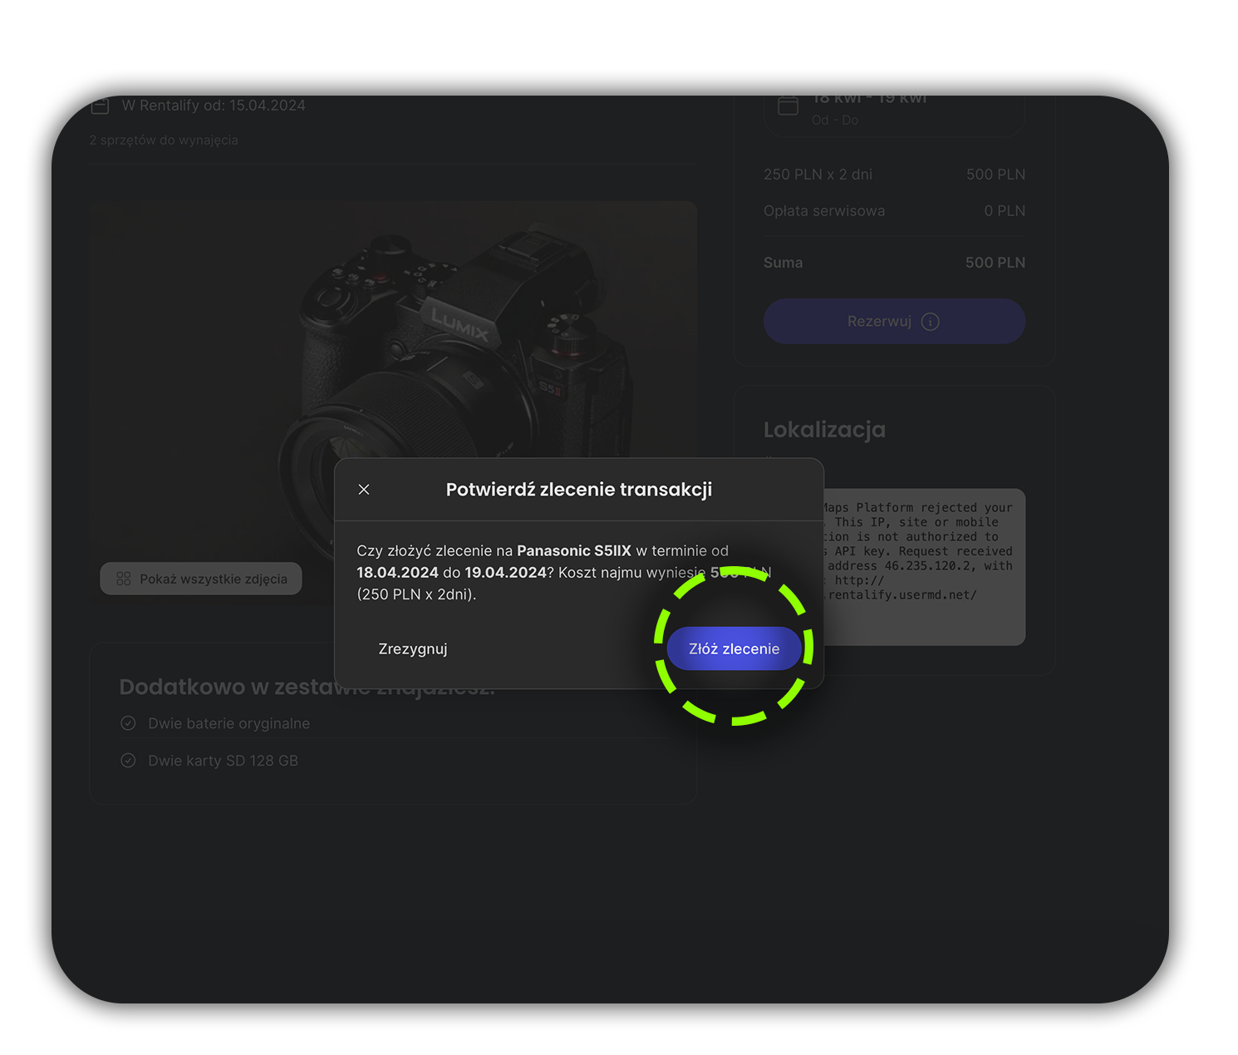This screenshot has height=1055, width=1238.
Task: Cancel the order via Zrezygnuj
Action: [413, 648]
